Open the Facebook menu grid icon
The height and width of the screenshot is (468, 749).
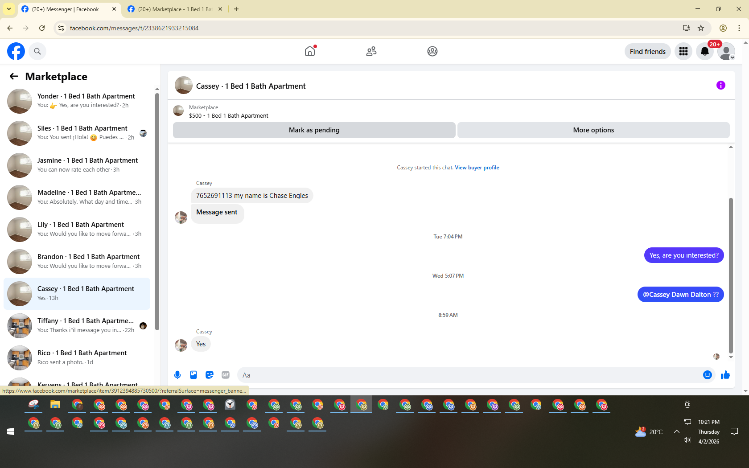click(x=683, y=51)
